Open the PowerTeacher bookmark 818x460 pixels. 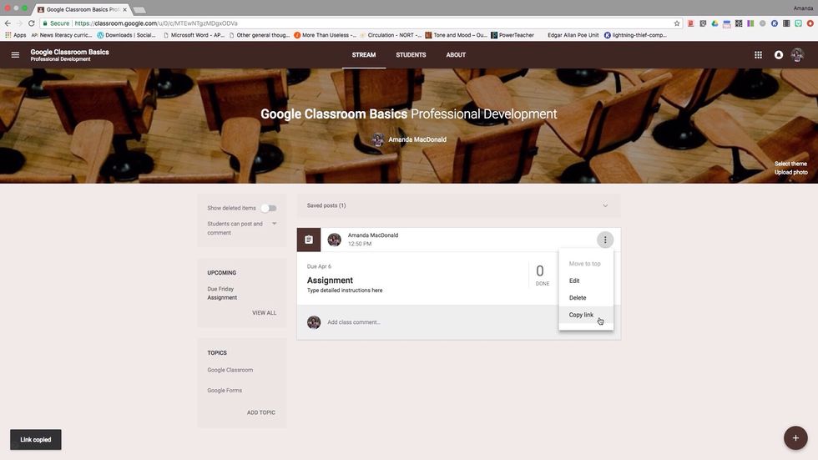[513, 35]
